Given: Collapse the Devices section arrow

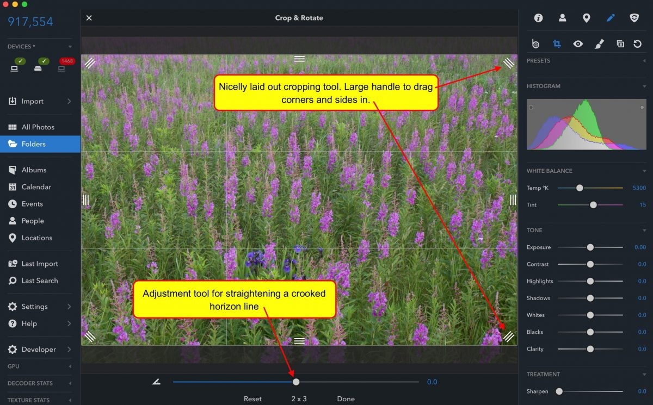Looking at the screenshot, I should coord(70,47).
